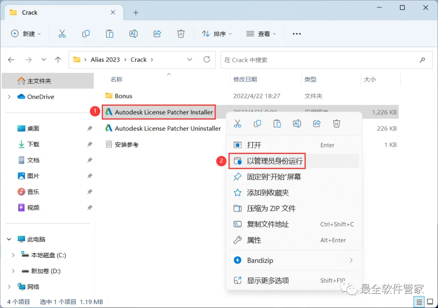This screenshot has height=308, width=438.
Task: Click the toolbar Delete trash icon
Action: [181, 34]
